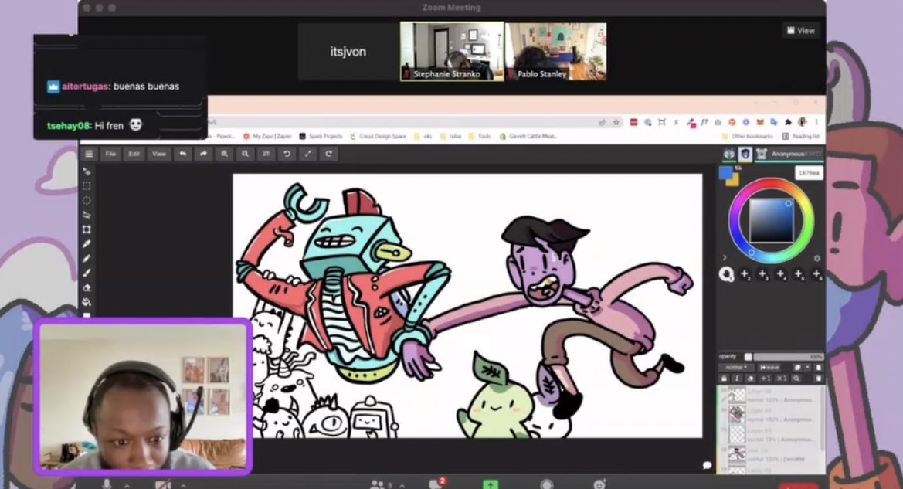Screen dimensions: 903x489
Task: Open Zoom reactions smiley icon
Action: [599, 485]
